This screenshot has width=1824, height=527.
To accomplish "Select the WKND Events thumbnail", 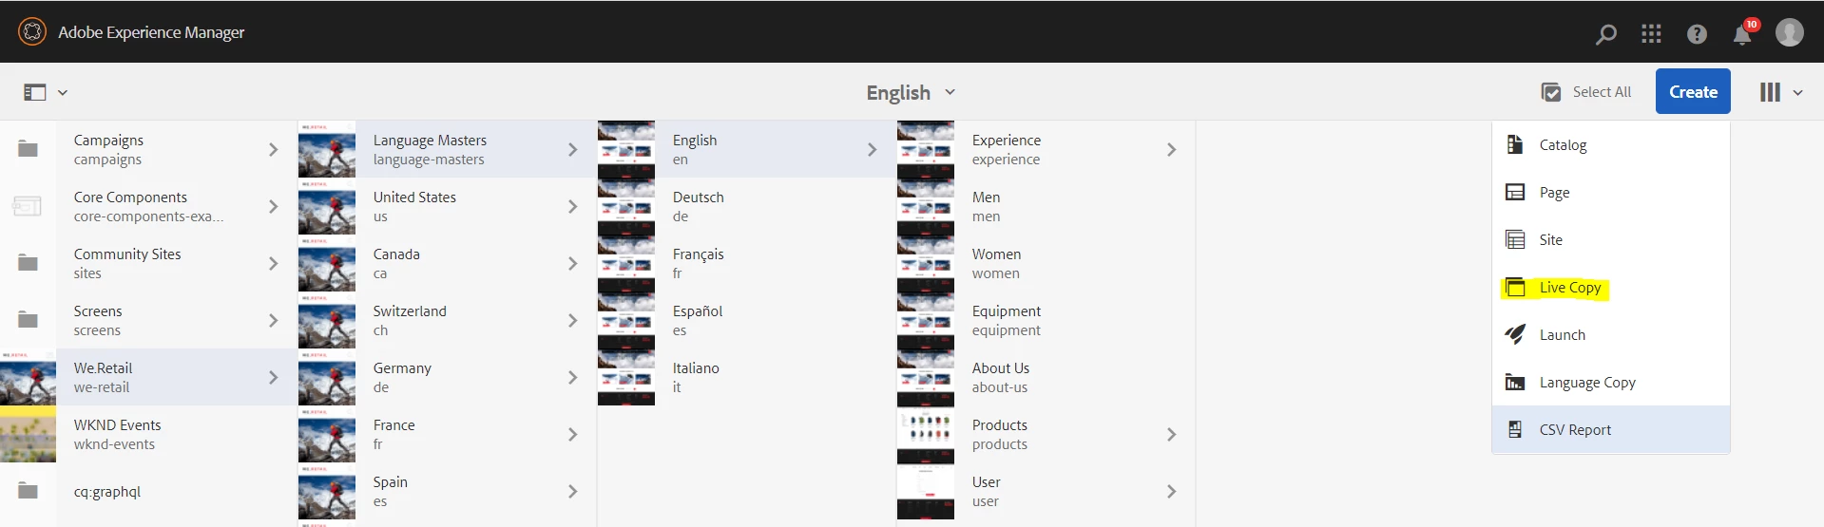I will tap(28, 434).
